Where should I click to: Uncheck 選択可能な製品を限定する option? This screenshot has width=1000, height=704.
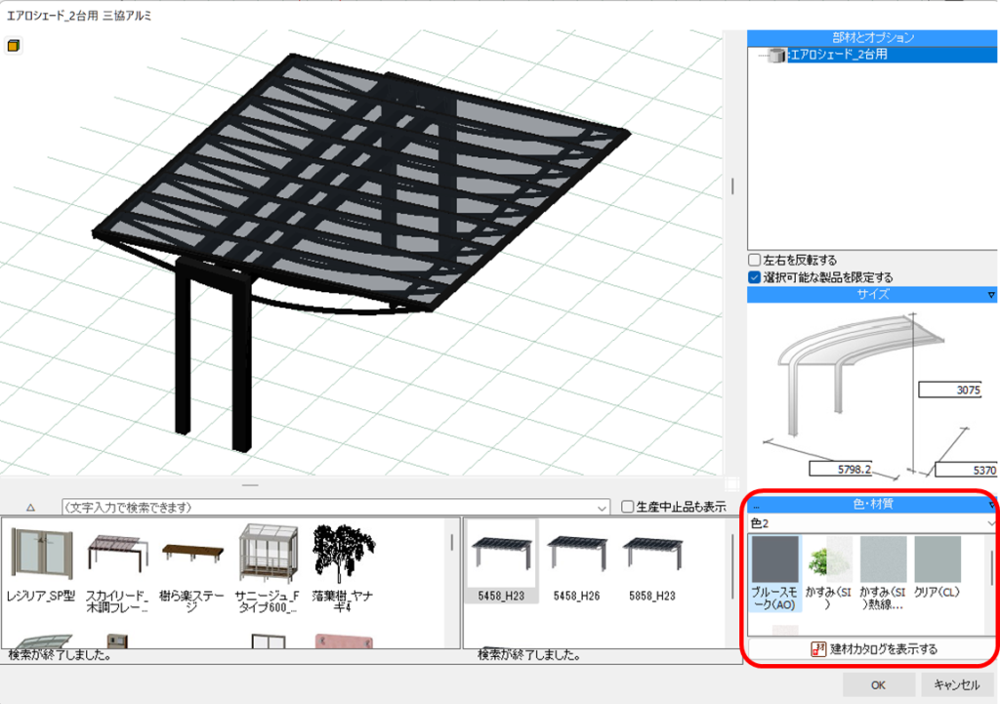[754, 277]
